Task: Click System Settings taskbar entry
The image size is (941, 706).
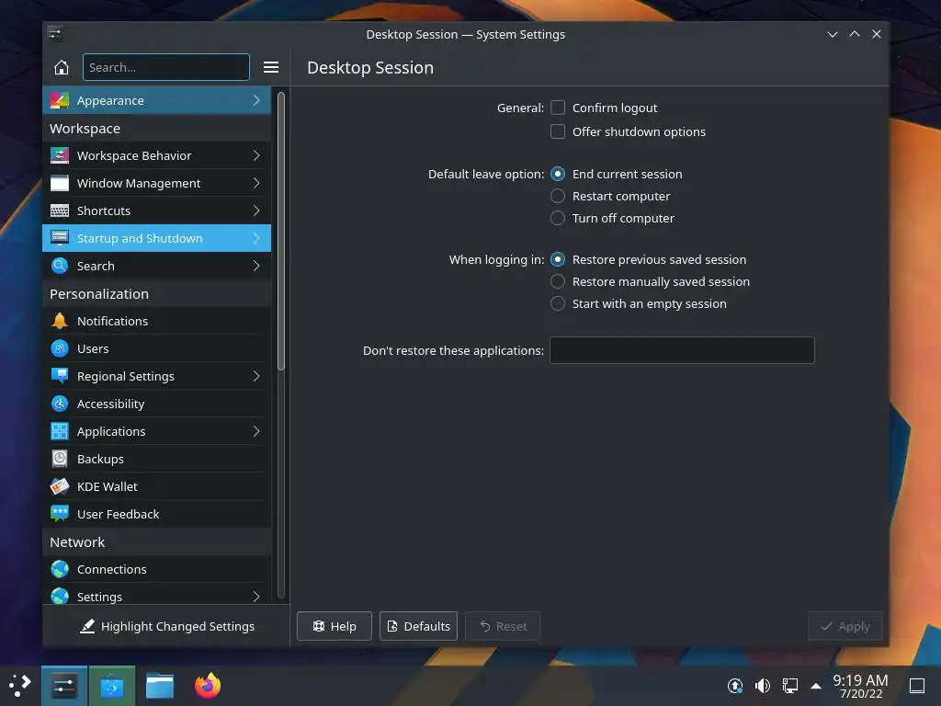Action: [63, 686]
